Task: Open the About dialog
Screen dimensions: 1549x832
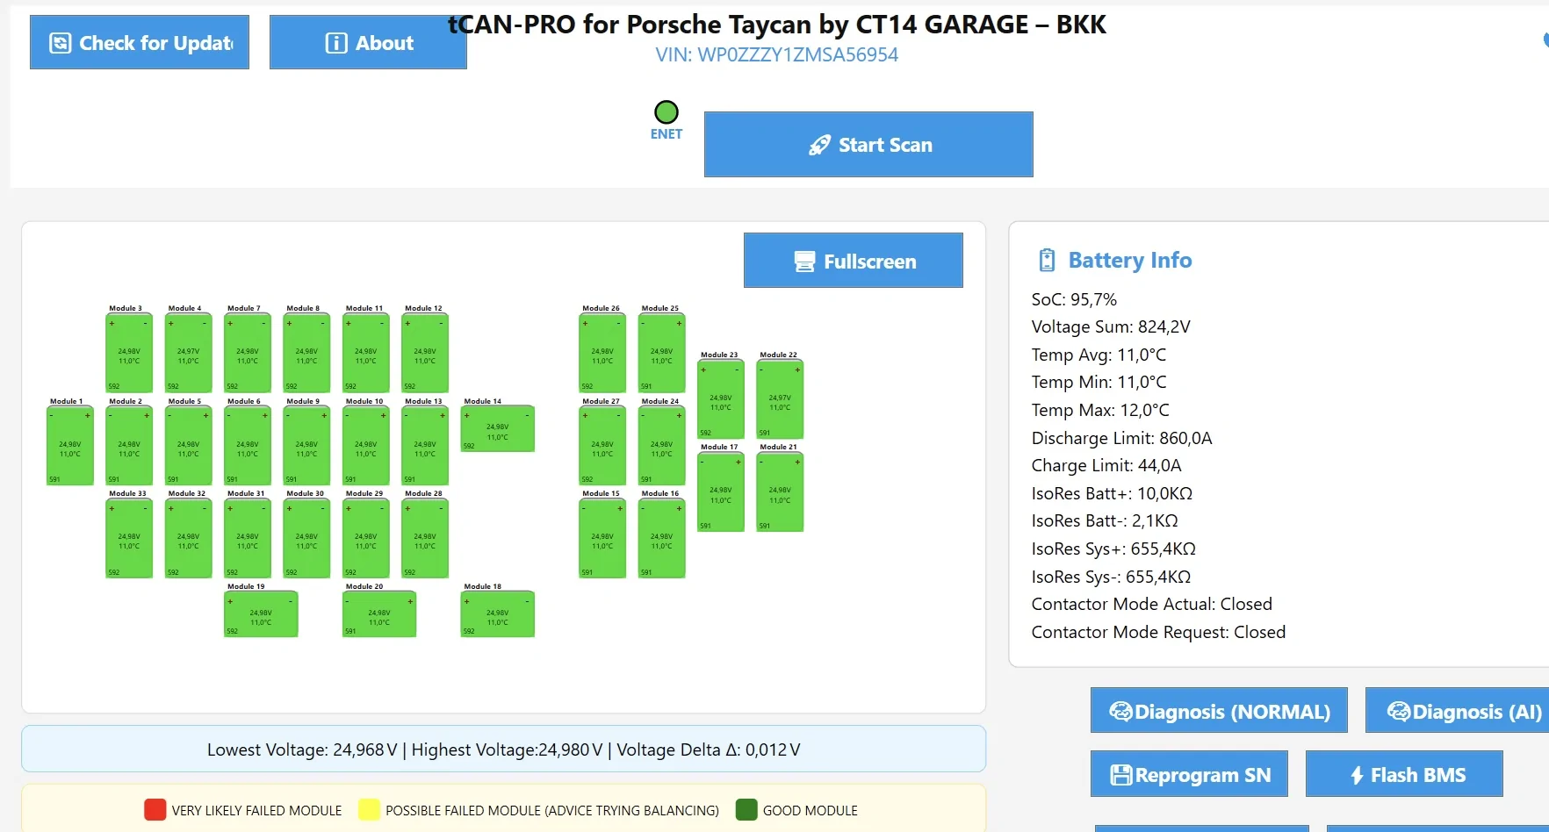Action: [x=368, y=42]
